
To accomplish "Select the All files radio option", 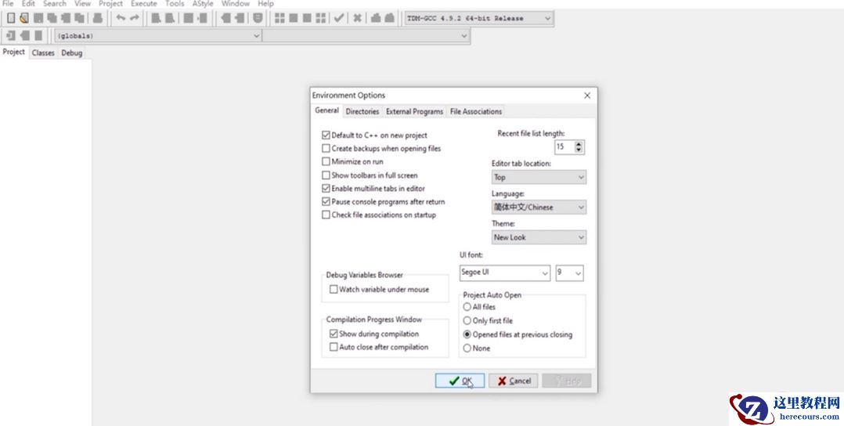I will tap(467, 308).
